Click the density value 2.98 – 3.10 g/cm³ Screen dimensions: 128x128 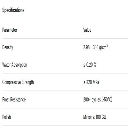(95, 47)
